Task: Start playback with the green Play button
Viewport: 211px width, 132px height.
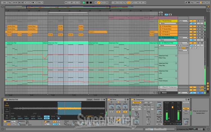Action: tap(84, 3)
